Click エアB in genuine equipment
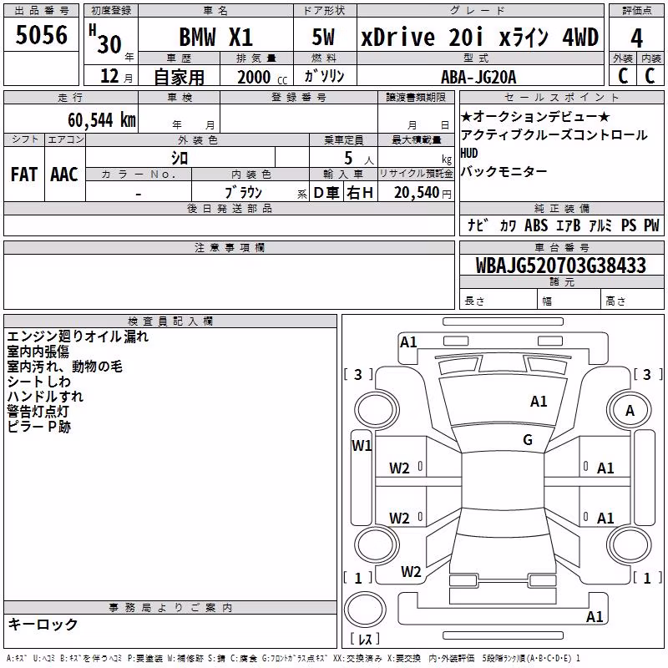This screenshot has height=668, width=668. (x=569, y=225)
